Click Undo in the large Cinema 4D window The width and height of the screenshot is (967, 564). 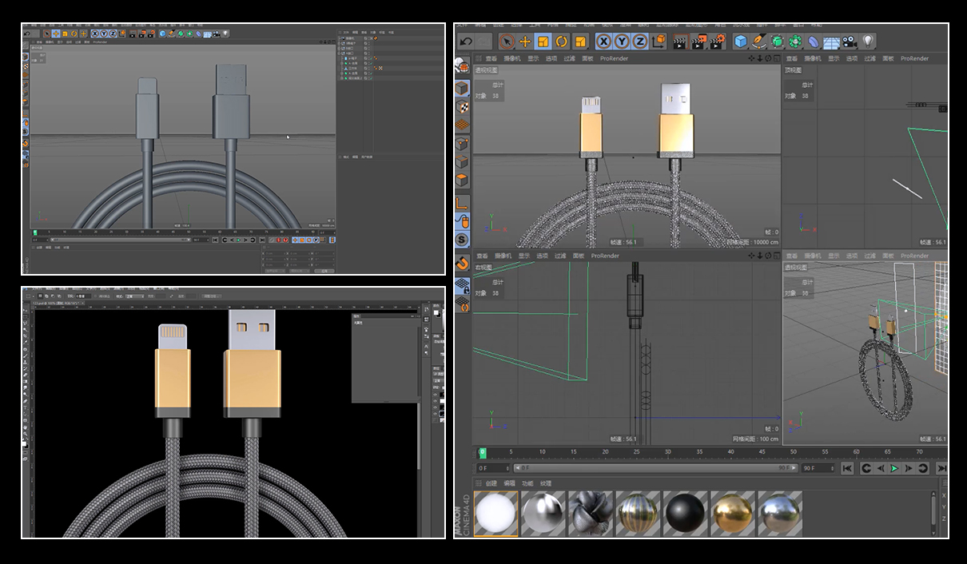(x=466, y=41)
